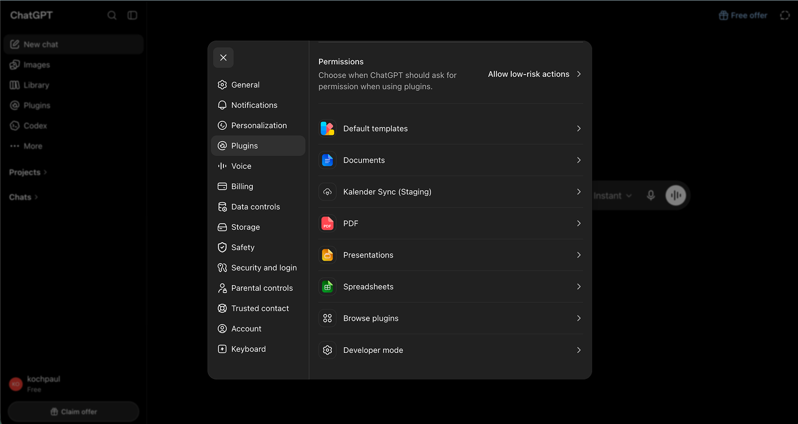This screenshot has width=798, height=424.
Task: Click the Claim offer button
Action: tap(74, 412)
